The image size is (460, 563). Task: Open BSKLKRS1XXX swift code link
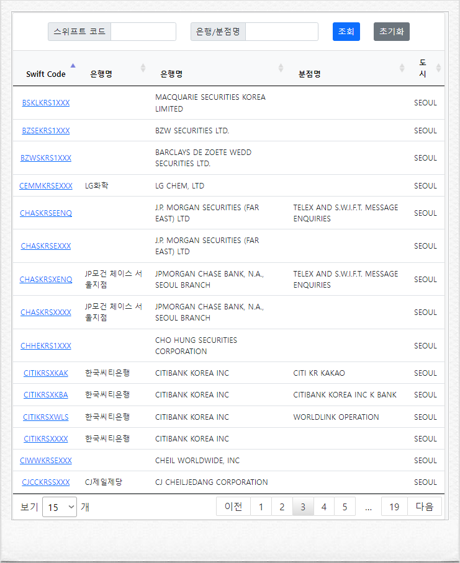(46, 103)
